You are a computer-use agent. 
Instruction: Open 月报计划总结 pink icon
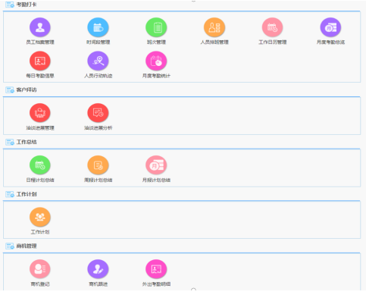pos(156,165)
